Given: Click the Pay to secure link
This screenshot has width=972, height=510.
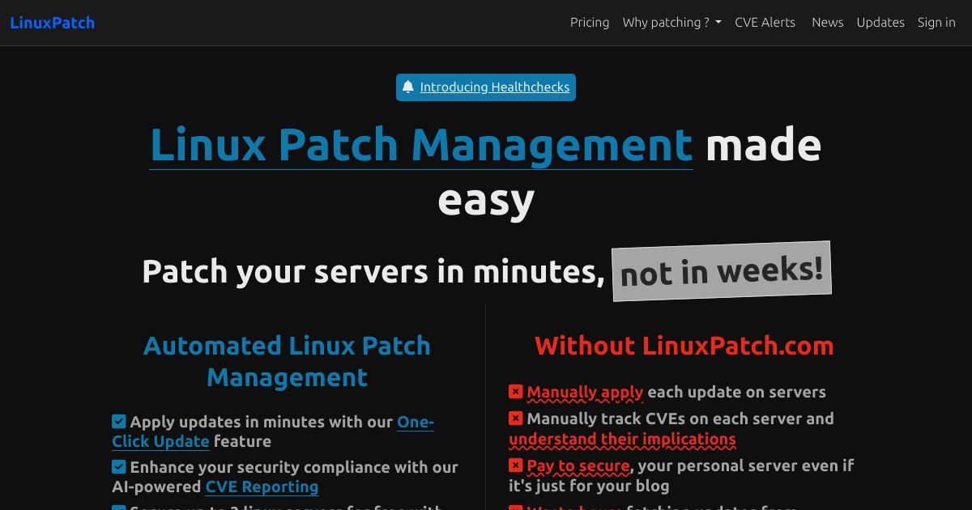Looking at the screenshot, I should click(578, 466).
